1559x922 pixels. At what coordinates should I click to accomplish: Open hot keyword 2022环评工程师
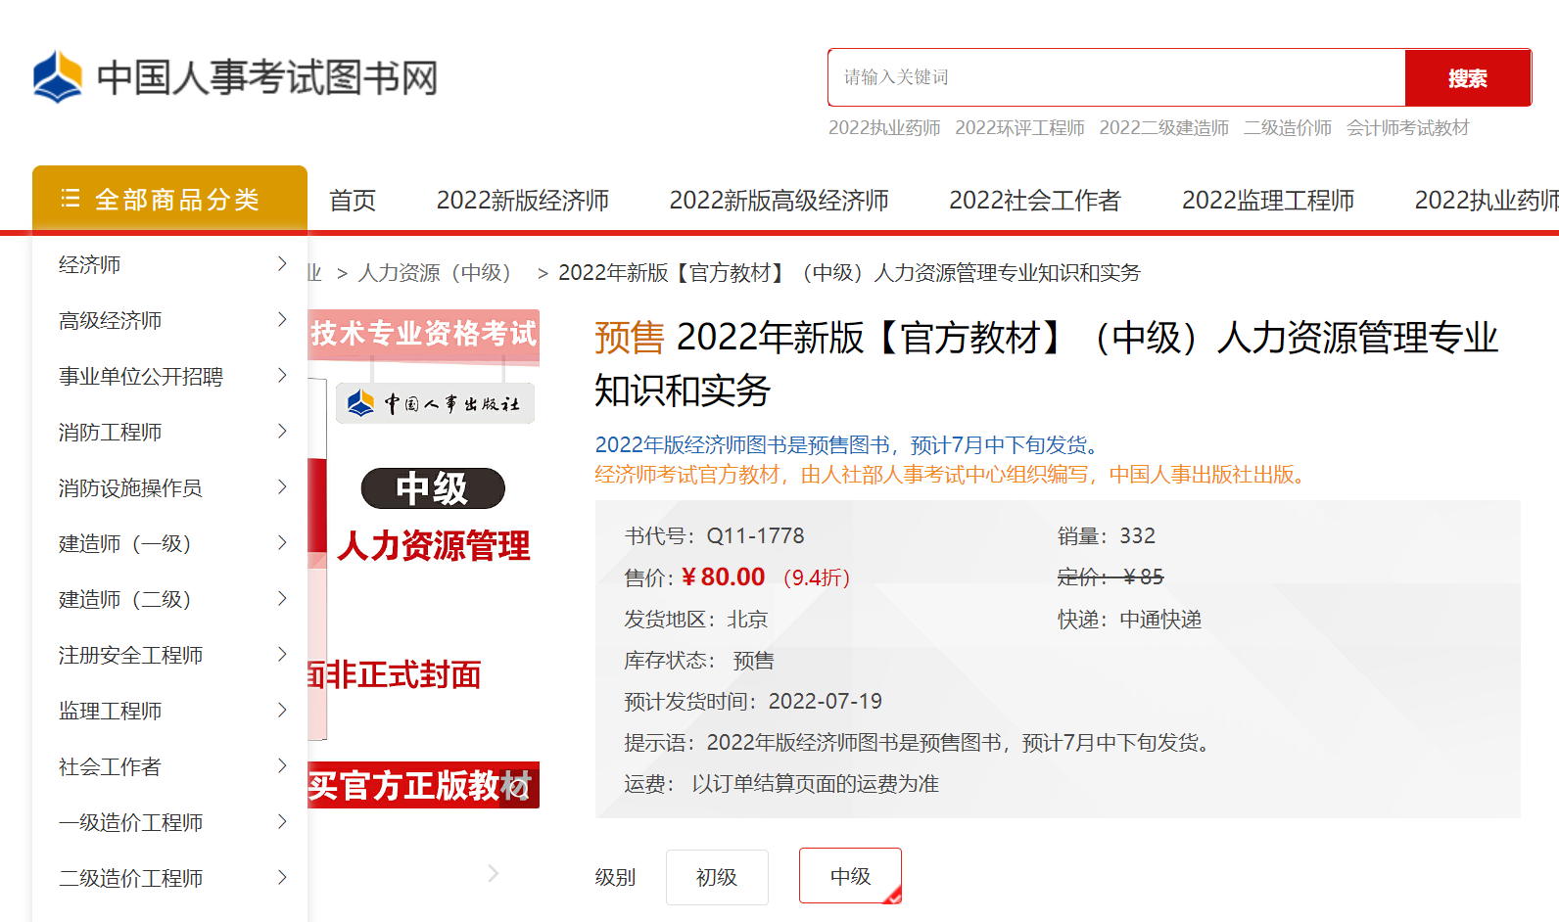click(1019, 128)
